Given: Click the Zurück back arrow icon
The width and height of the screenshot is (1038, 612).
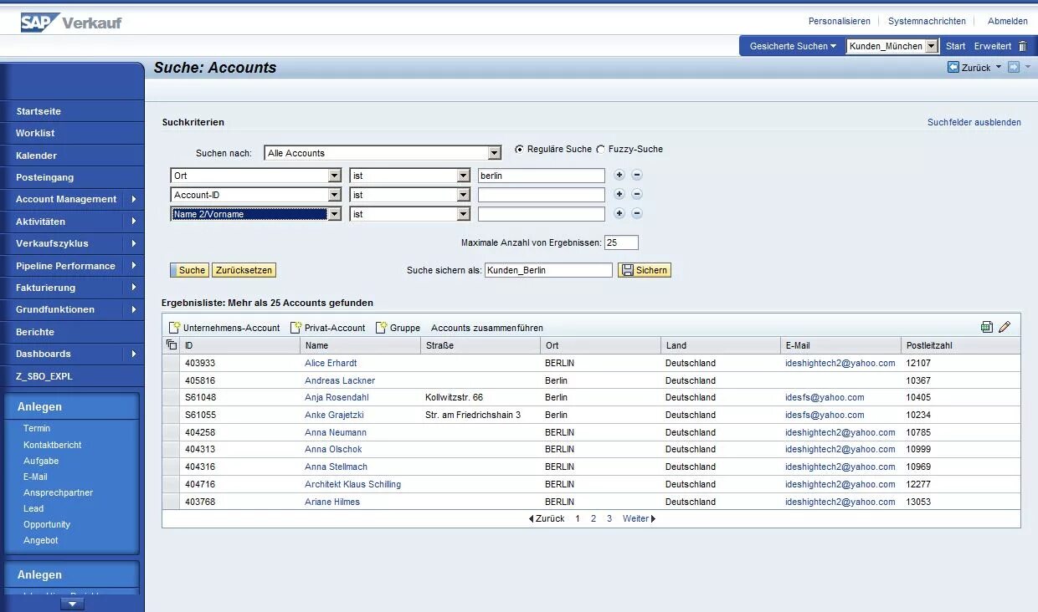Looking at the screenshot, I should [953, 67].
